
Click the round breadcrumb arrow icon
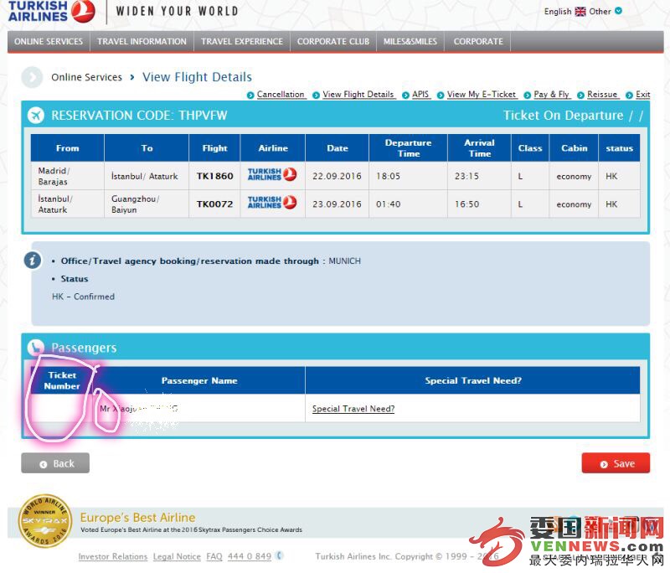tap(32, 77)
